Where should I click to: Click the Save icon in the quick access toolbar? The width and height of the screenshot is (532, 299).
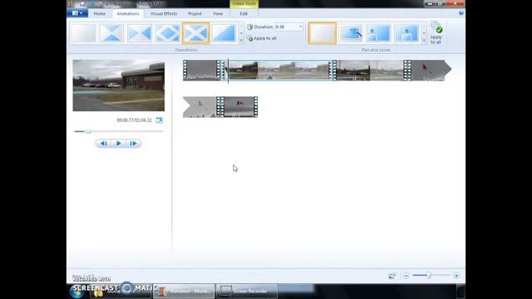pyautogui.click(x=82, y=4)
